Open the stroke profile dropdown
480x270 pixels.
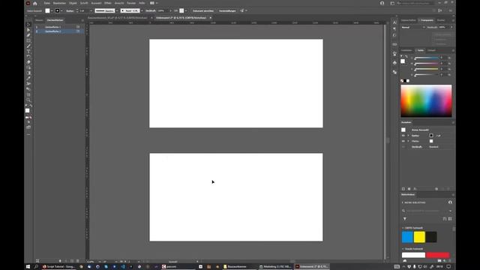tap(117, 10)
